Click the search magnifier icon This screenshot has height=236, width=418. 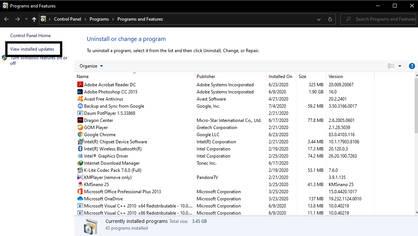(348, 19)
